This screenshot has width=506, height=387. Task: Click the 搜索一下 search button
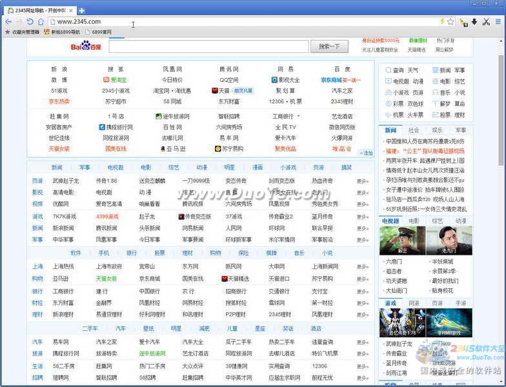(329, 46)
